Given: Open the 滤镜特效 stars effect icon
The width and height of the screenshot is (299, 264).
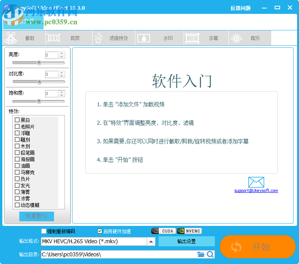Looking at the screenshot, I should (99, 38).
